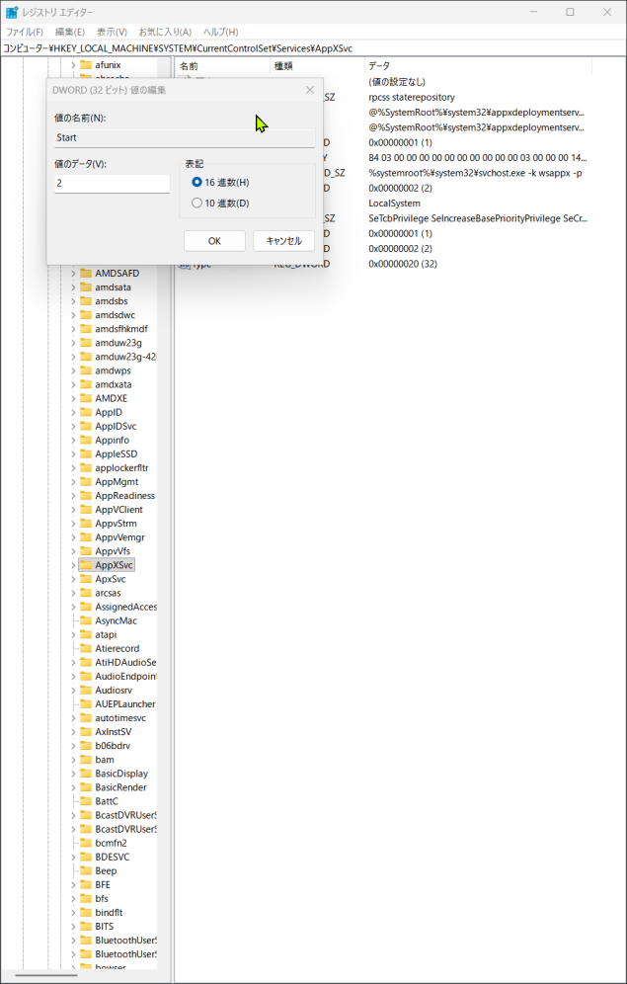The image size is (627, 984).
Task: Click the AppXSvc folder icon in tree
Action: click(86, 565)
